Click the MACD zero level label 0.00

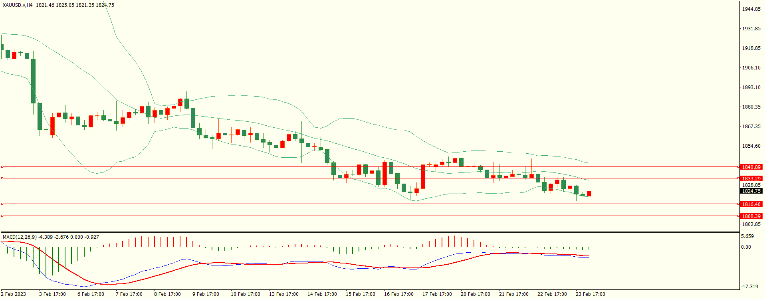(x=746, y=247)
